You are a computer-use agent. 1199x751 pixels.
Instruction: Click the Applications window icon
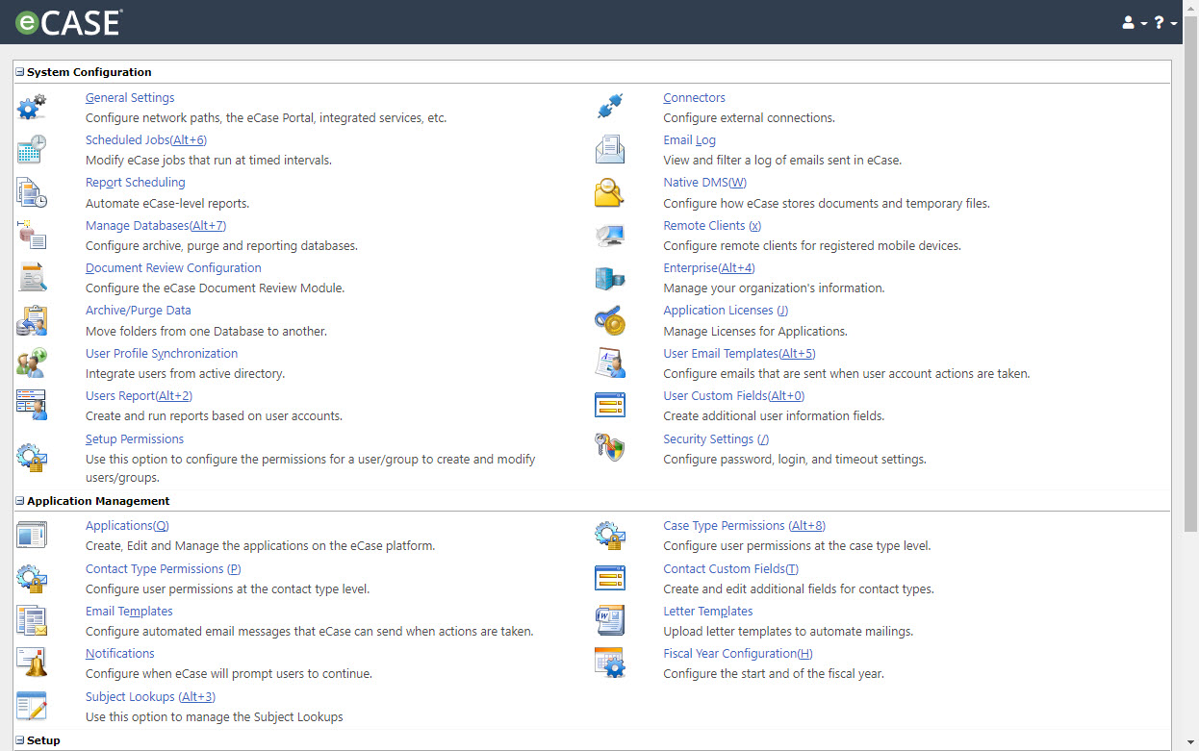coord(32,535)
